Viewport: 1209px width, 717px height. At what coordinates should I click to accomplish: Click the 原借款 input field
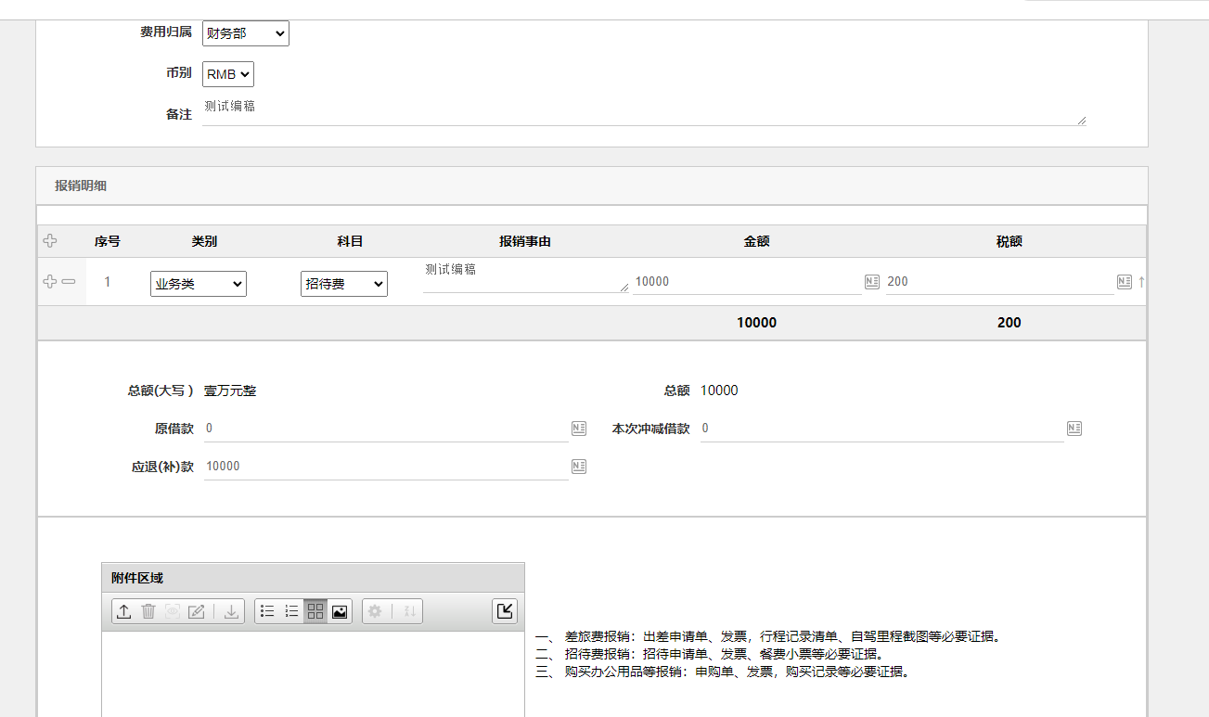click(x=385, y=429)
